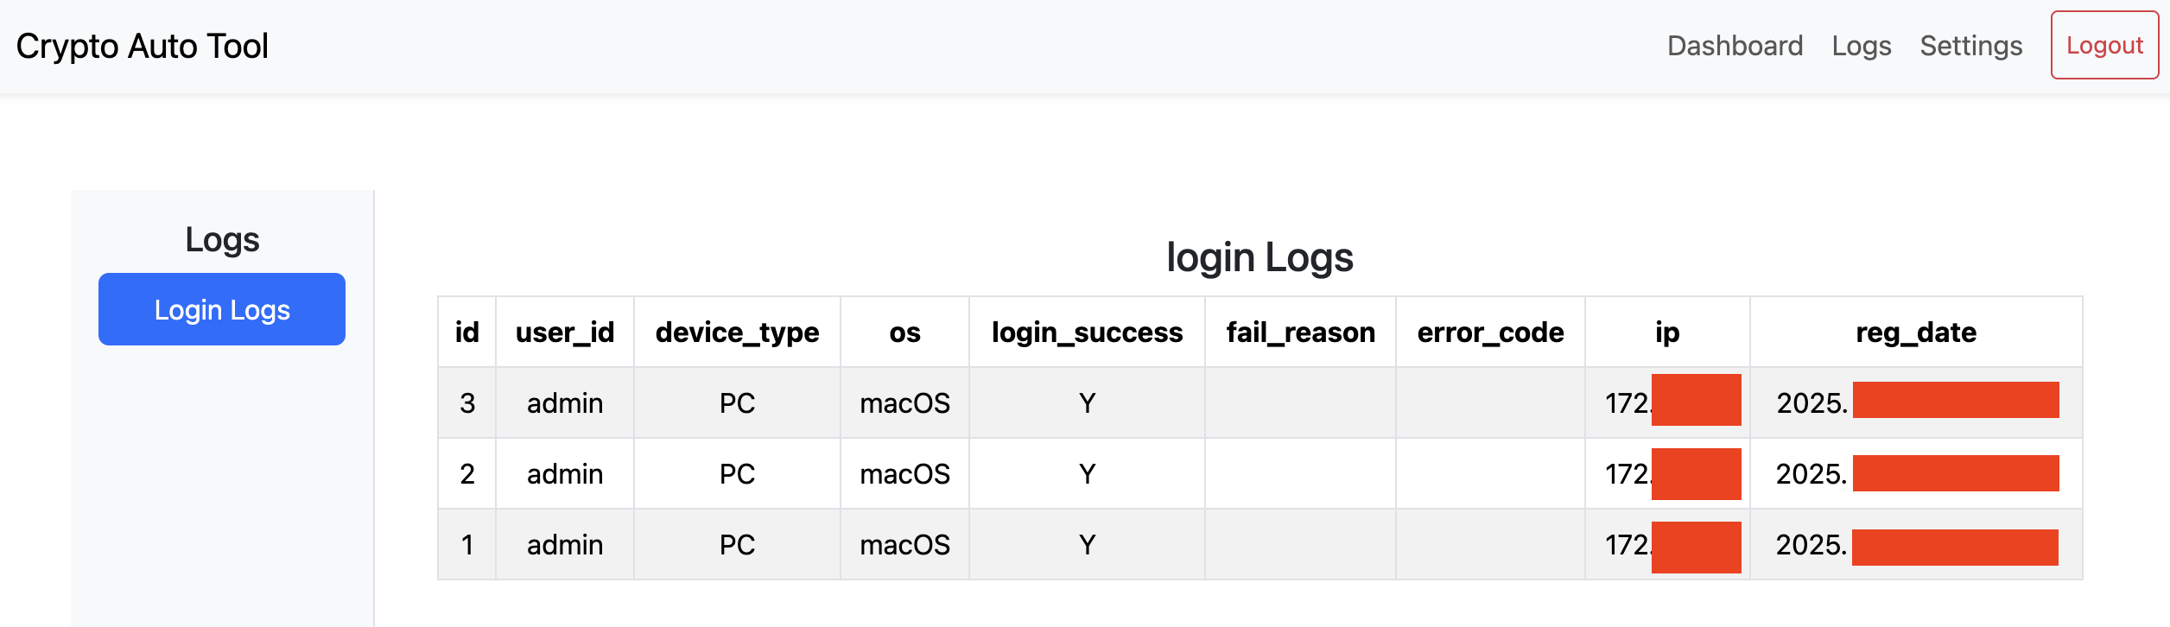Click the reg_date column header

tap(1916, 332)
